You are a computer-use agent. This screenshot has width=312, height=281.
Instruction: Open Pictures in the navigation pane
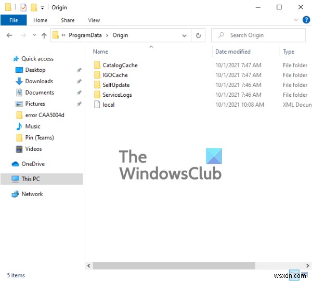35,104
